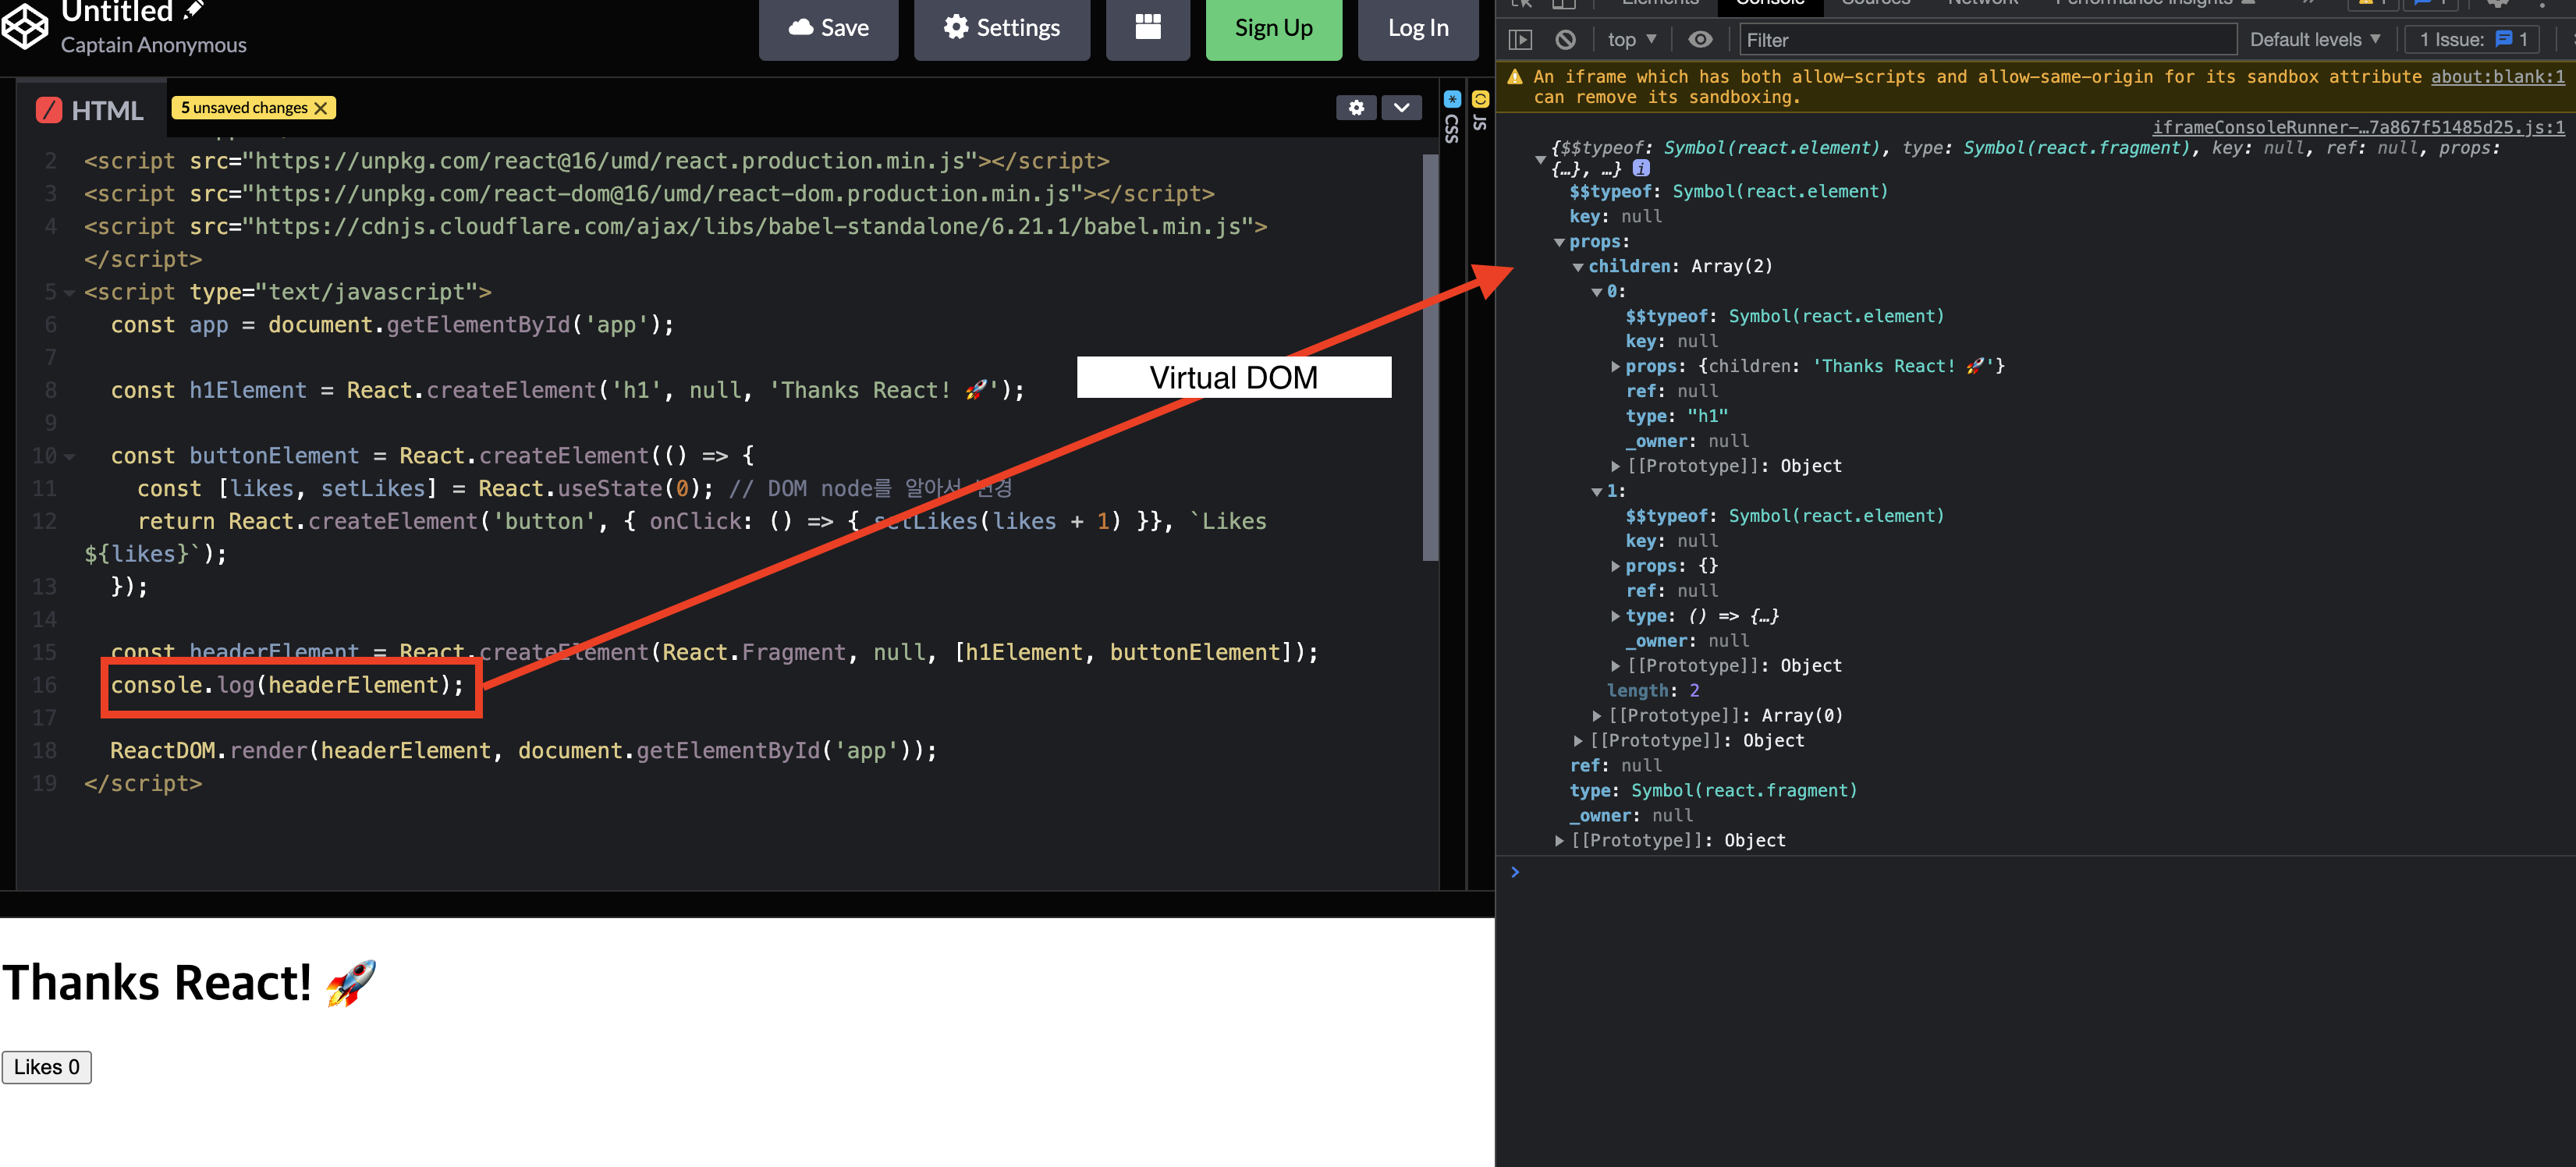Select the HTML editor tab
The width and height of the screenshot is (2576, 1167).
90,110
